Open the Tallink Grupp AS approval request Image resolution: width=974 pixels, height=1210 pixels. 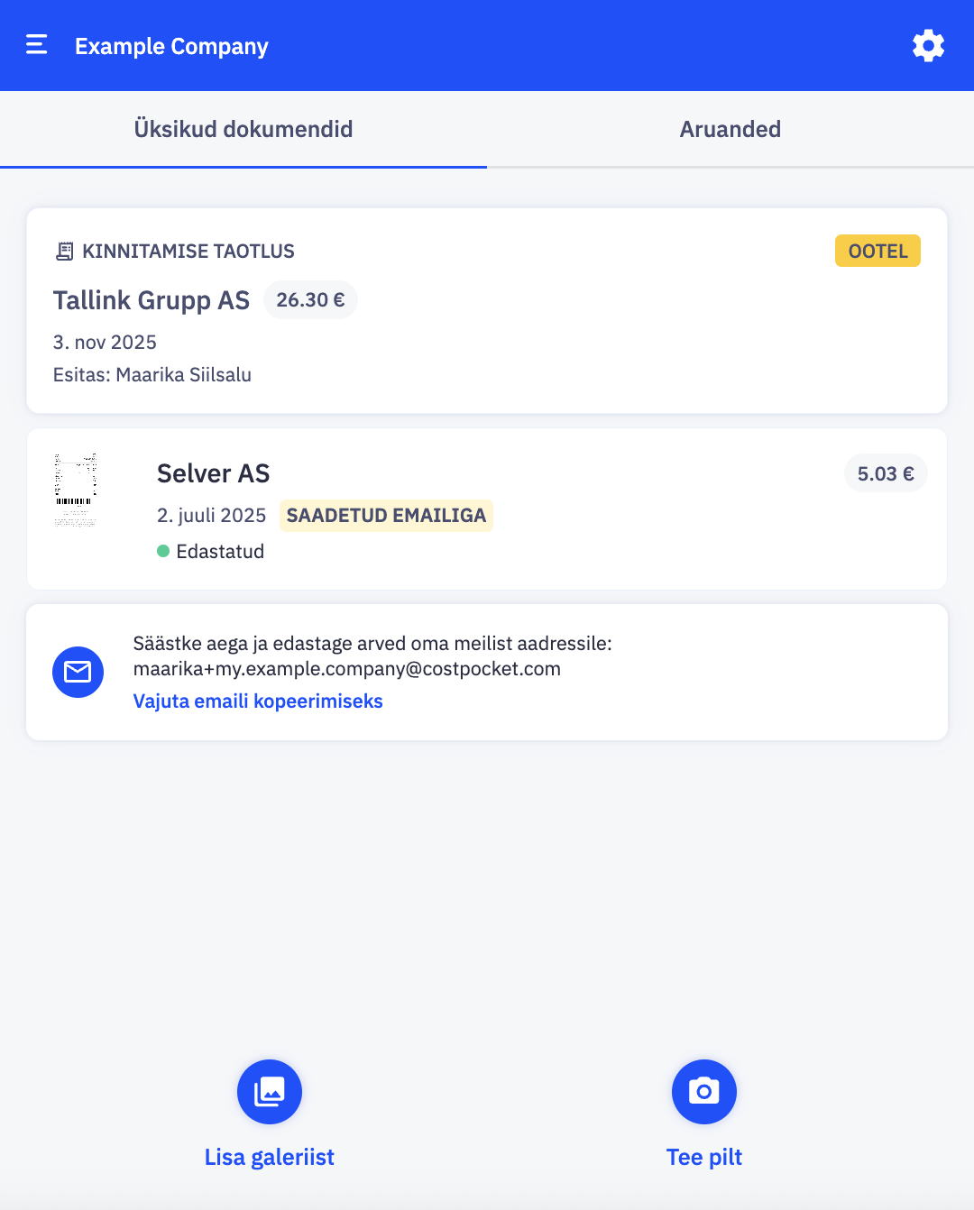(152, 300)
